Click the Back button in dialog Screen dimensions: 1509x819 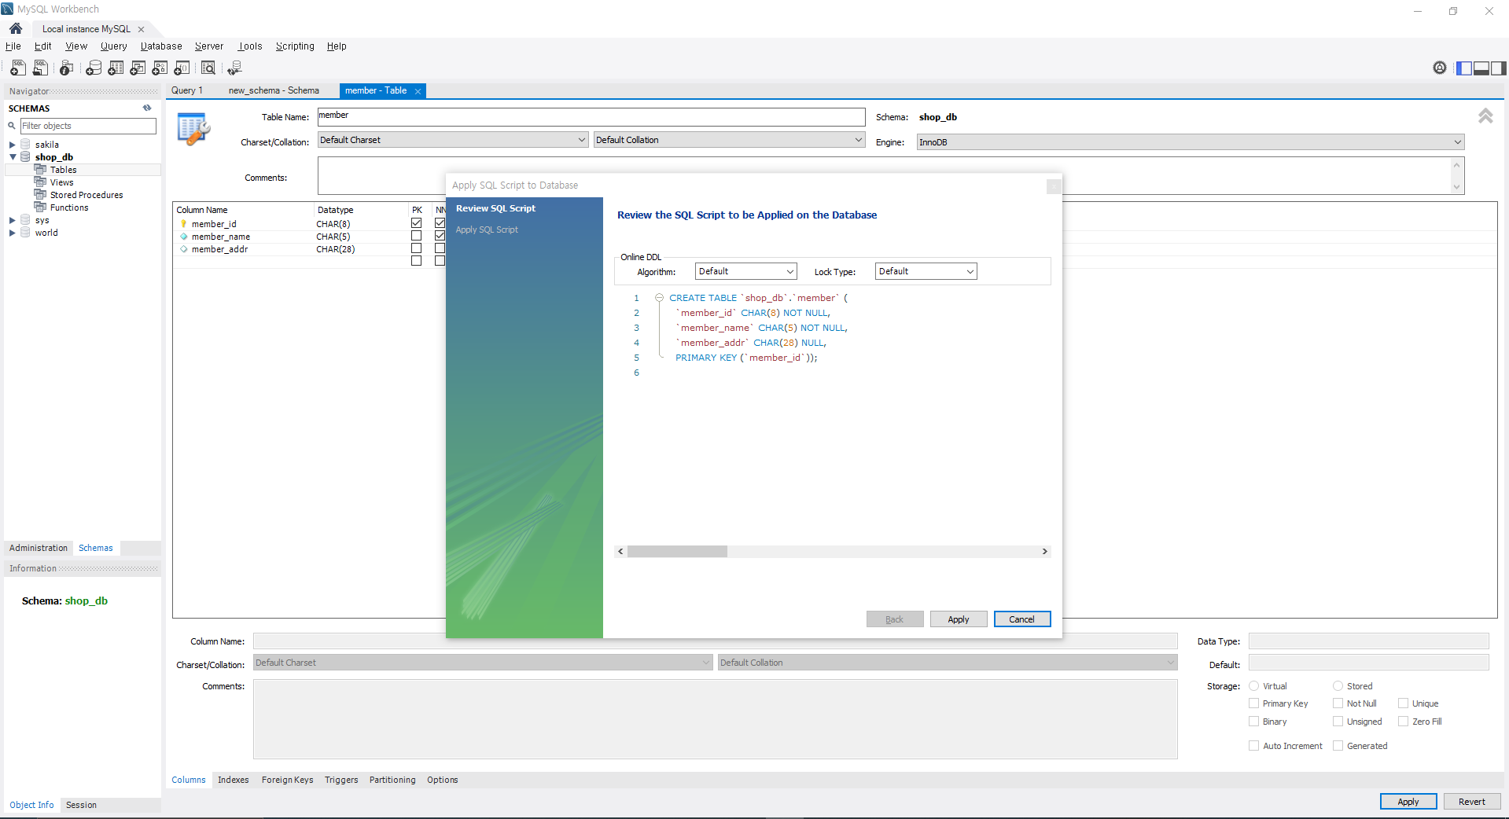pyautogui.click(x=895, y=619)
